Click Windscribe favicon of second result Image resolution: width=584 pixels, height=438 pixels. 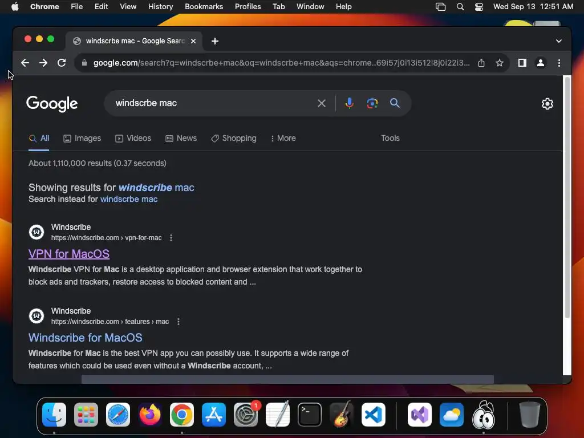point(36,316)
